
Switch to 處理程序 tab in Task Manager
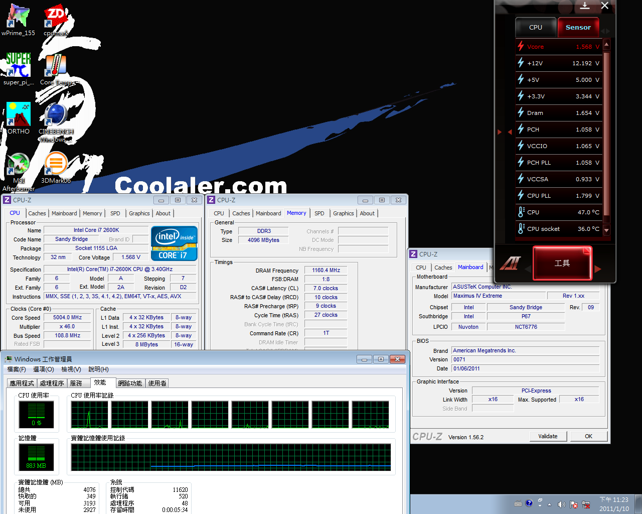click(52, 383)
